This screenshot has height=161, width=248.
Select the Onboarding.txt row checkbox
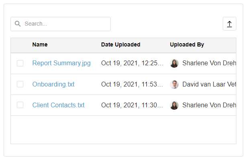pyautogui.click(x=20, y=85)
